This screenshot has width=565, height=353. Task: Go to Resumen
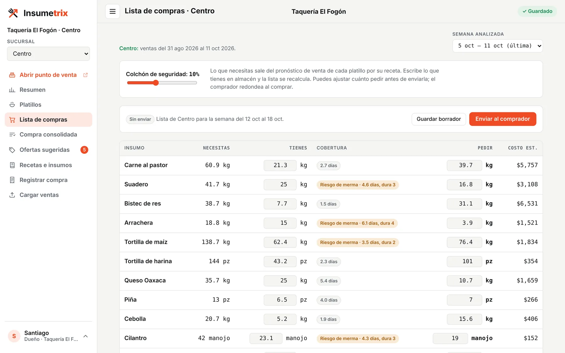tap(48, 90)
